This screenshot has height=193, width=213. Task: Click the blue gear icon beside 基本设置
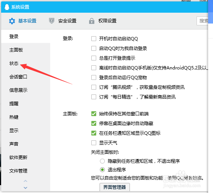pyautogui.click(x=12, y=21)
